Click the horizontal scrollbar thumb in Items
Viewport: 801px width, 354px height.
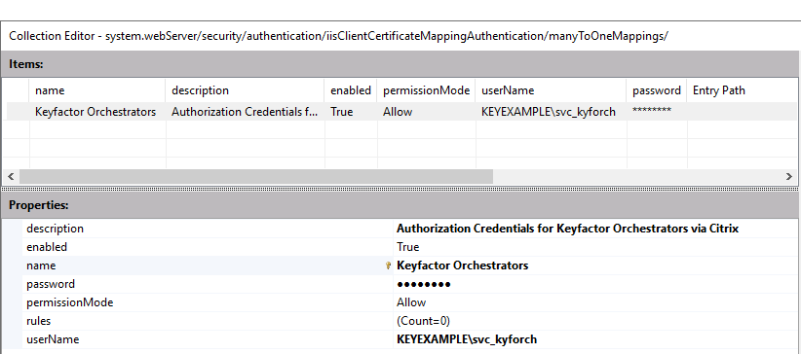tap(256, 176)
